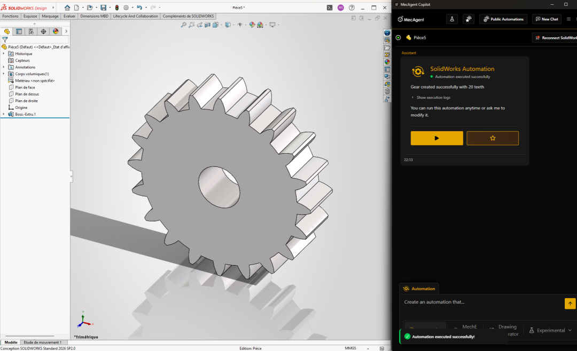Click the Zoom to Fit magnifier icon
The height and width of the screenshot is (351, 577).
pyautogui.click(x=183, y=25)
